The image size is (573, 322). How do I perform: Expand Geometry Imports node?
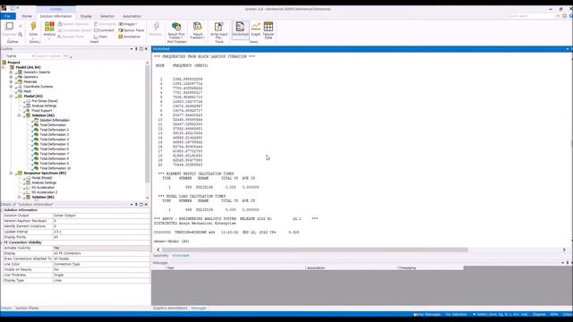(x=11, y=72)
